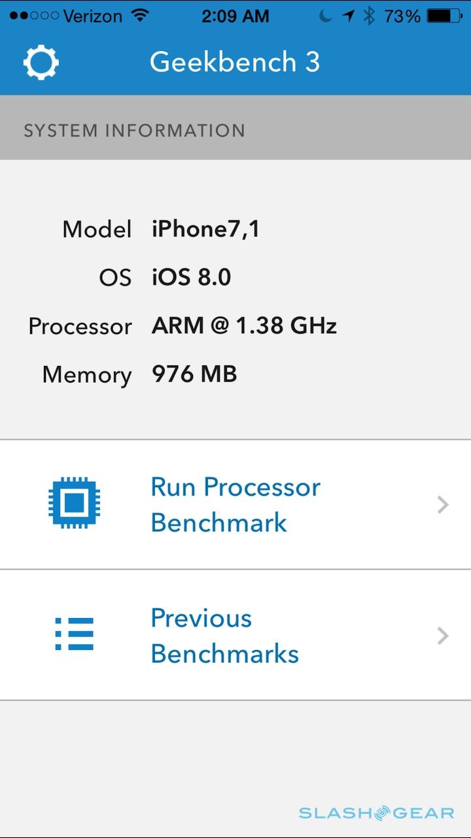The image size is (471, 838).
Task: Tap the Bluetooth status bar icon
Action: (370, 16)
